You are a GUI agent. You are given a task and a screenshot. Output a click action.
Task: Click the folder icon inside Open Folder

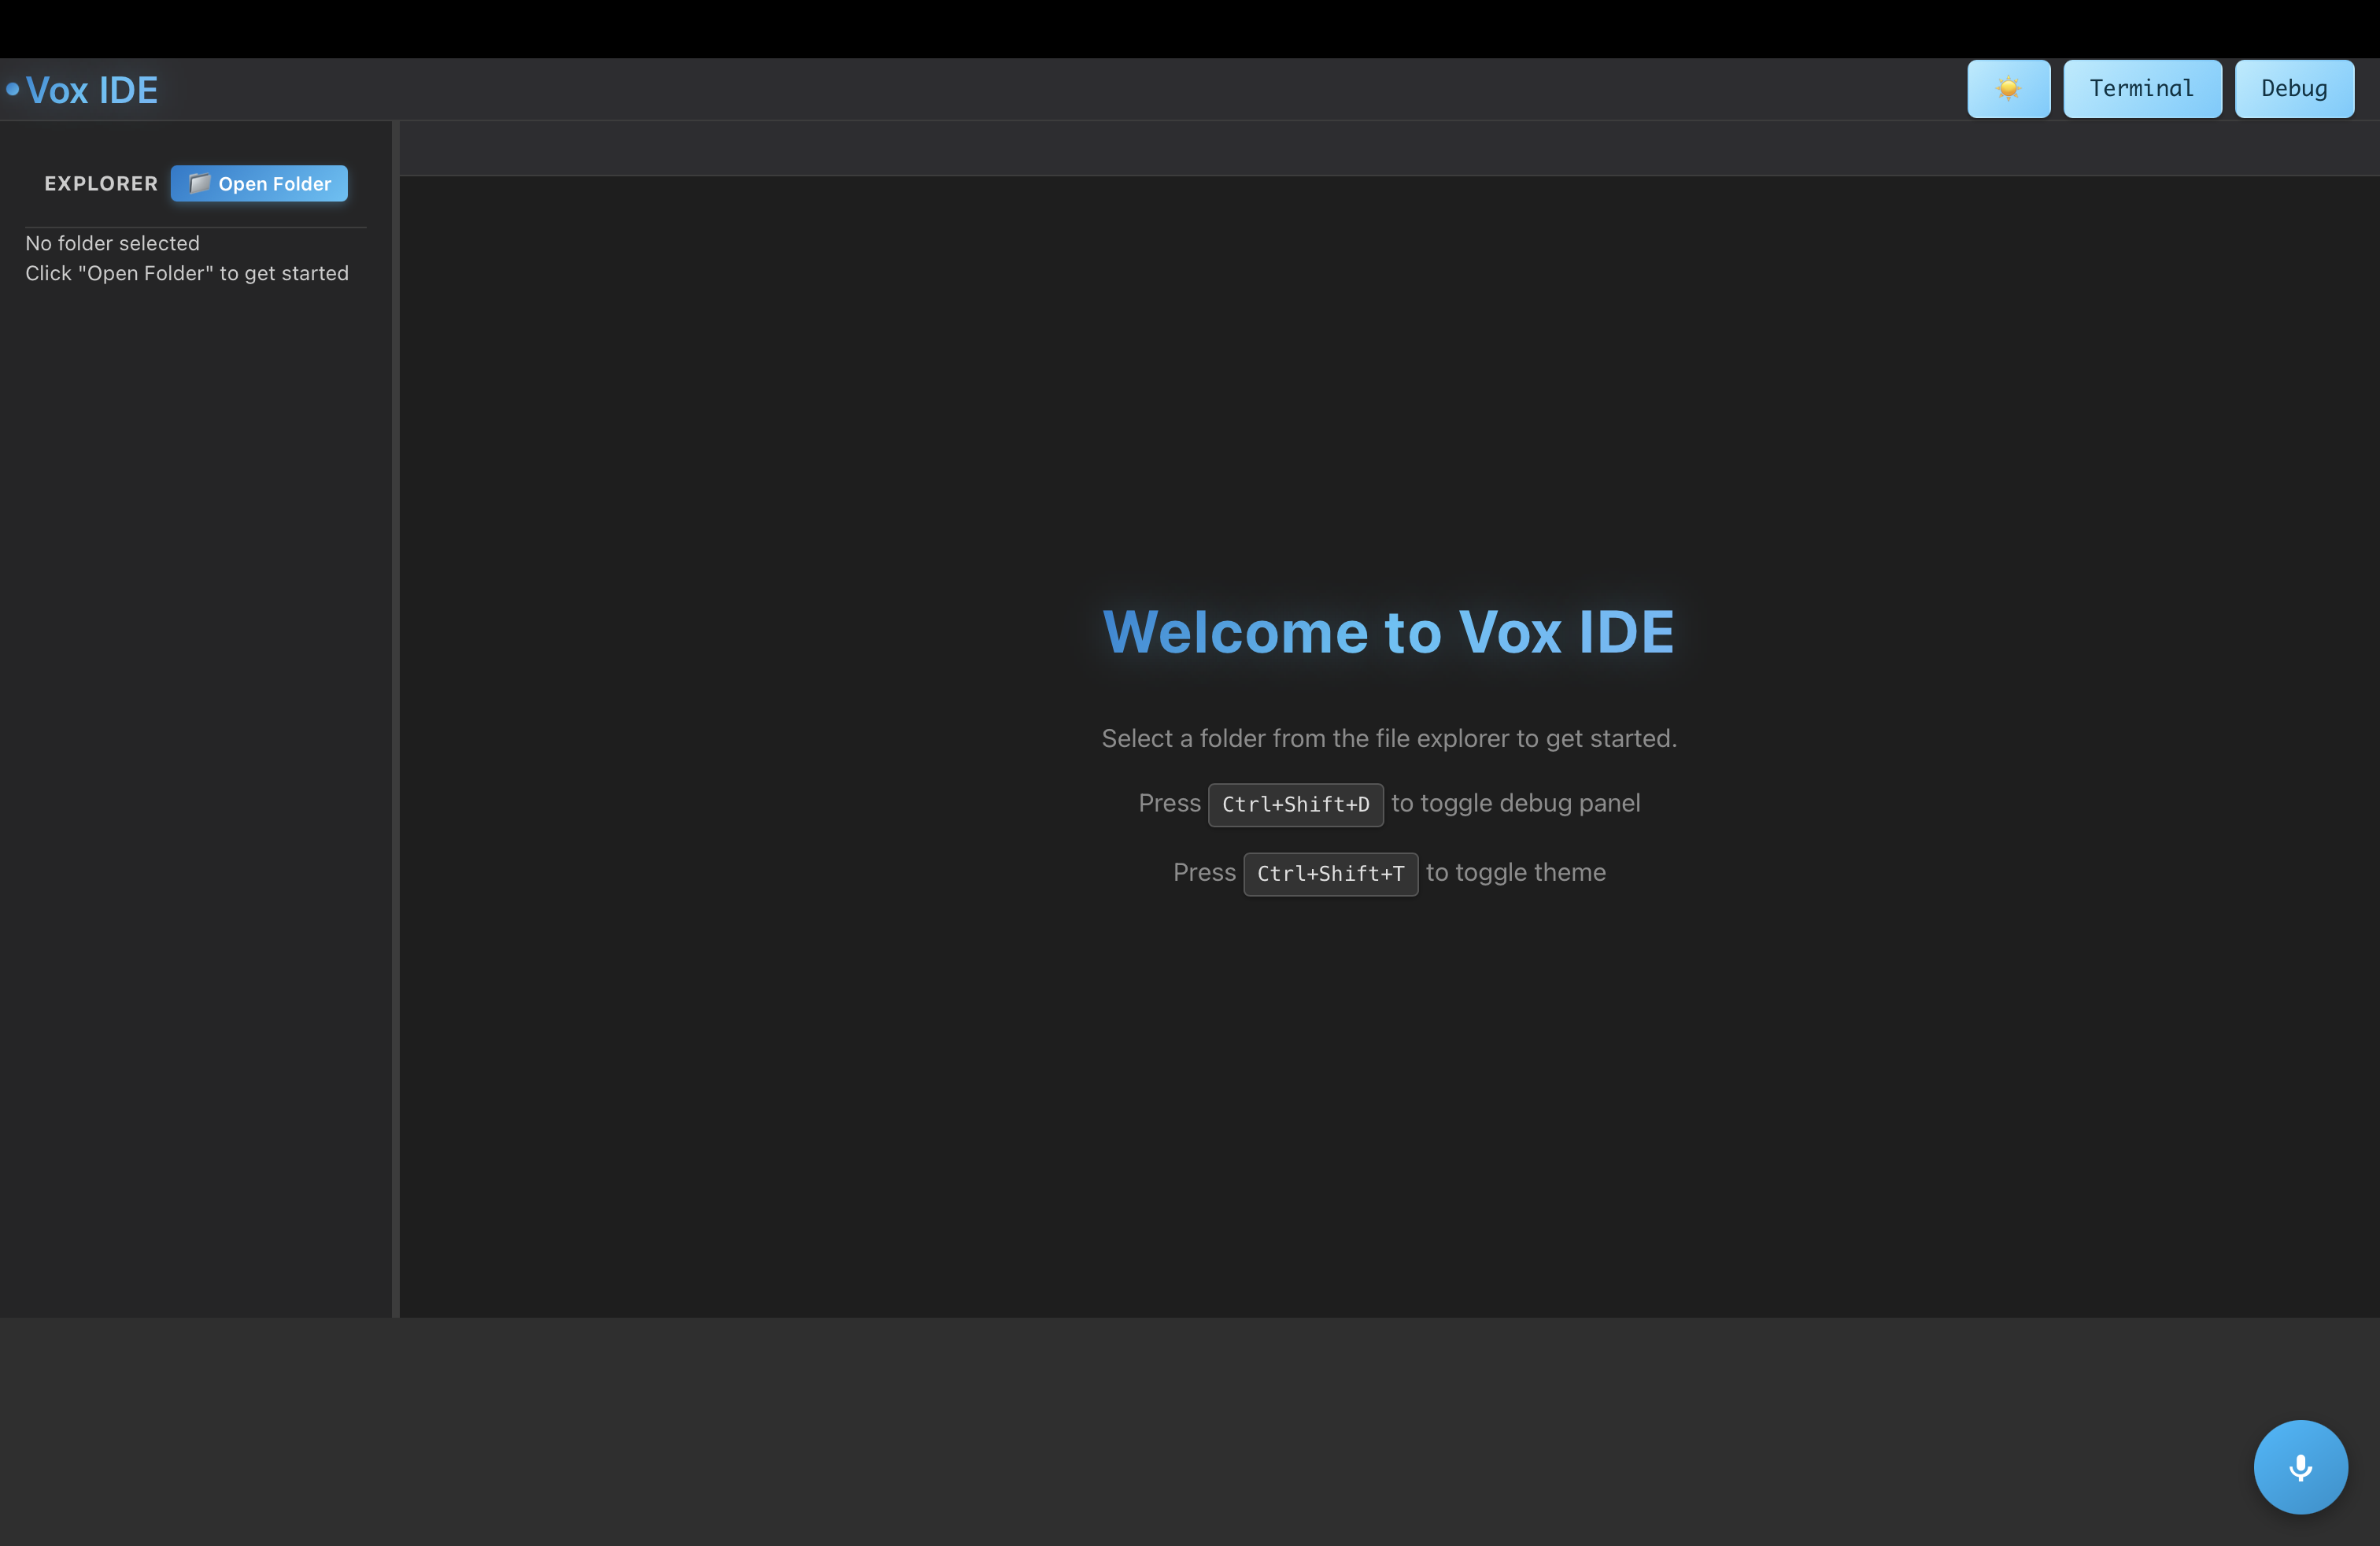pyautogui.click(x=199, y=184)
